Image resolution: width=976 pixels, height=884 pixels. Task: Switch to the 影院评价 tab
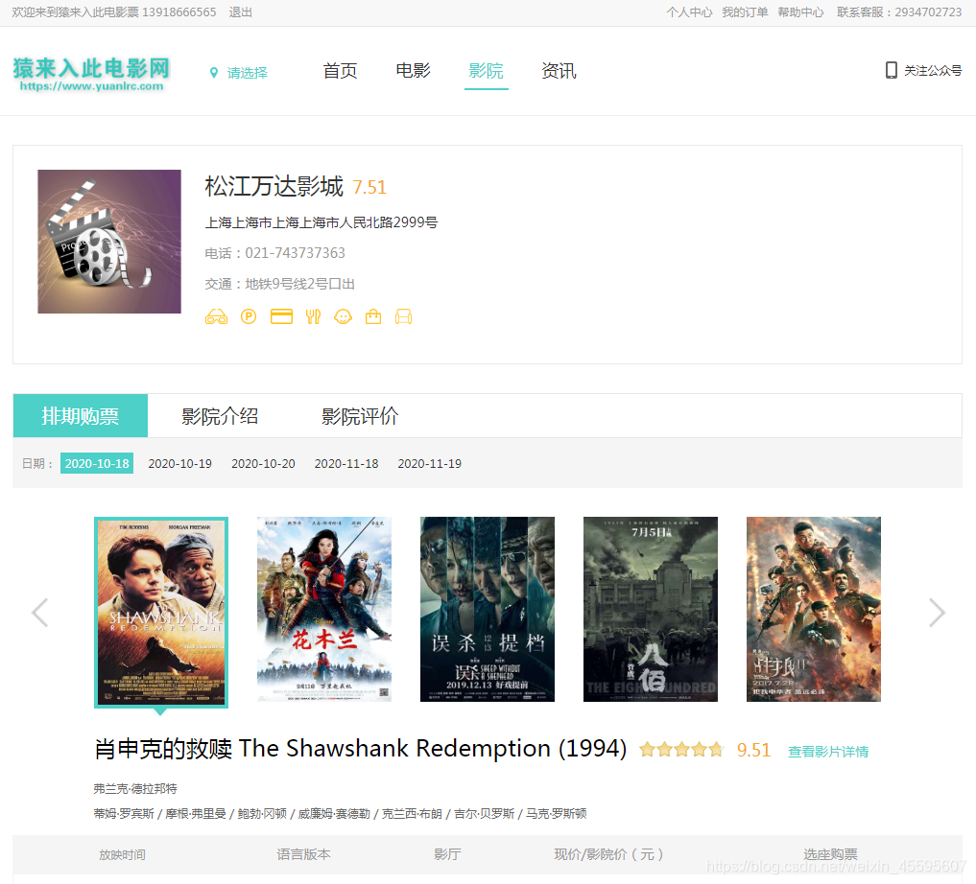pos(360,416)
